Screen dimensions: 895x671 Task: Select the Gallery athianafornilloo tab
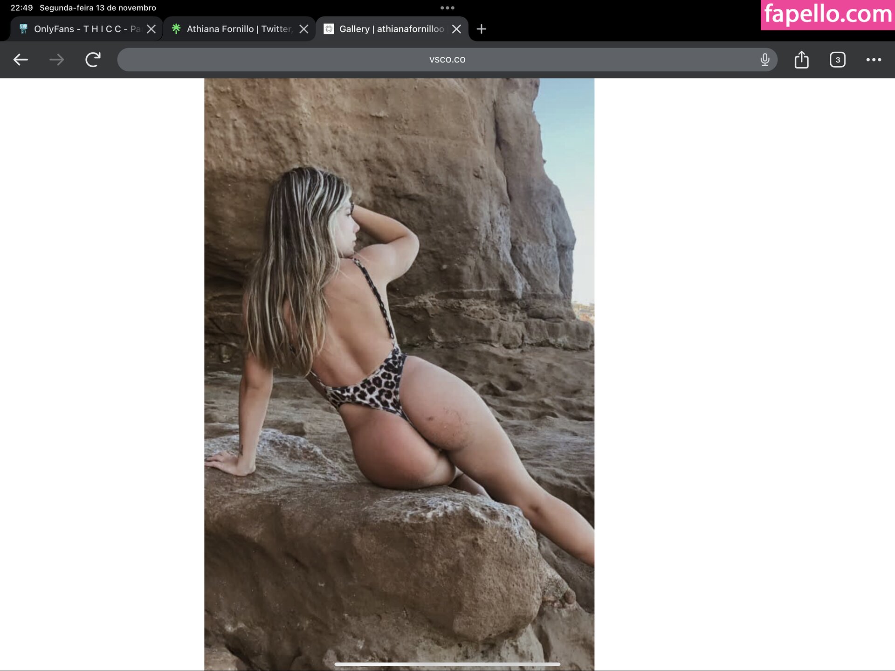click(x=387, y=29)
